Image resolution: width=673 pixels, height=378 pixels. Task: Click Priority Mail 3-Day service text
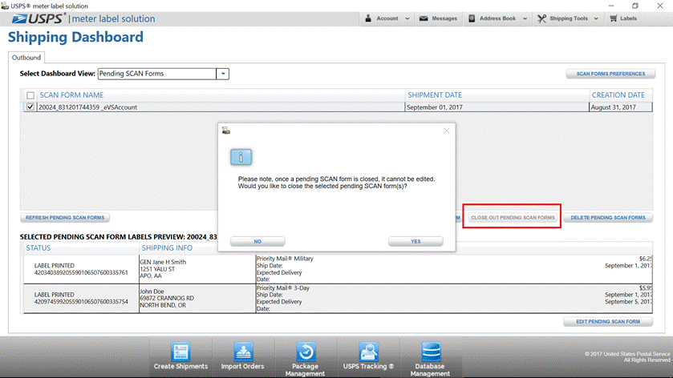[x=283, y=288]
